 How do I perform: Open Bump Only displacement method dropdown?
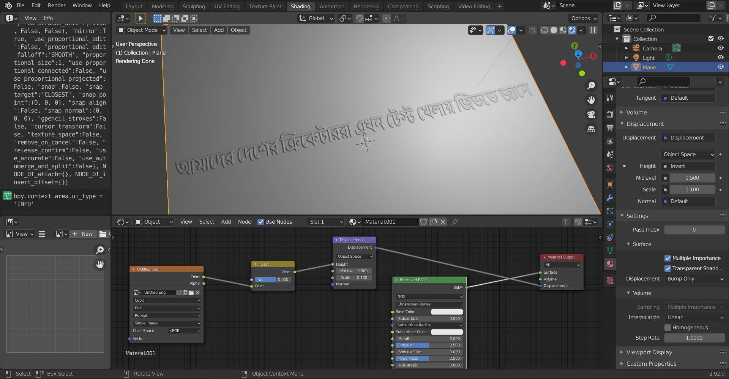point(694,279)
